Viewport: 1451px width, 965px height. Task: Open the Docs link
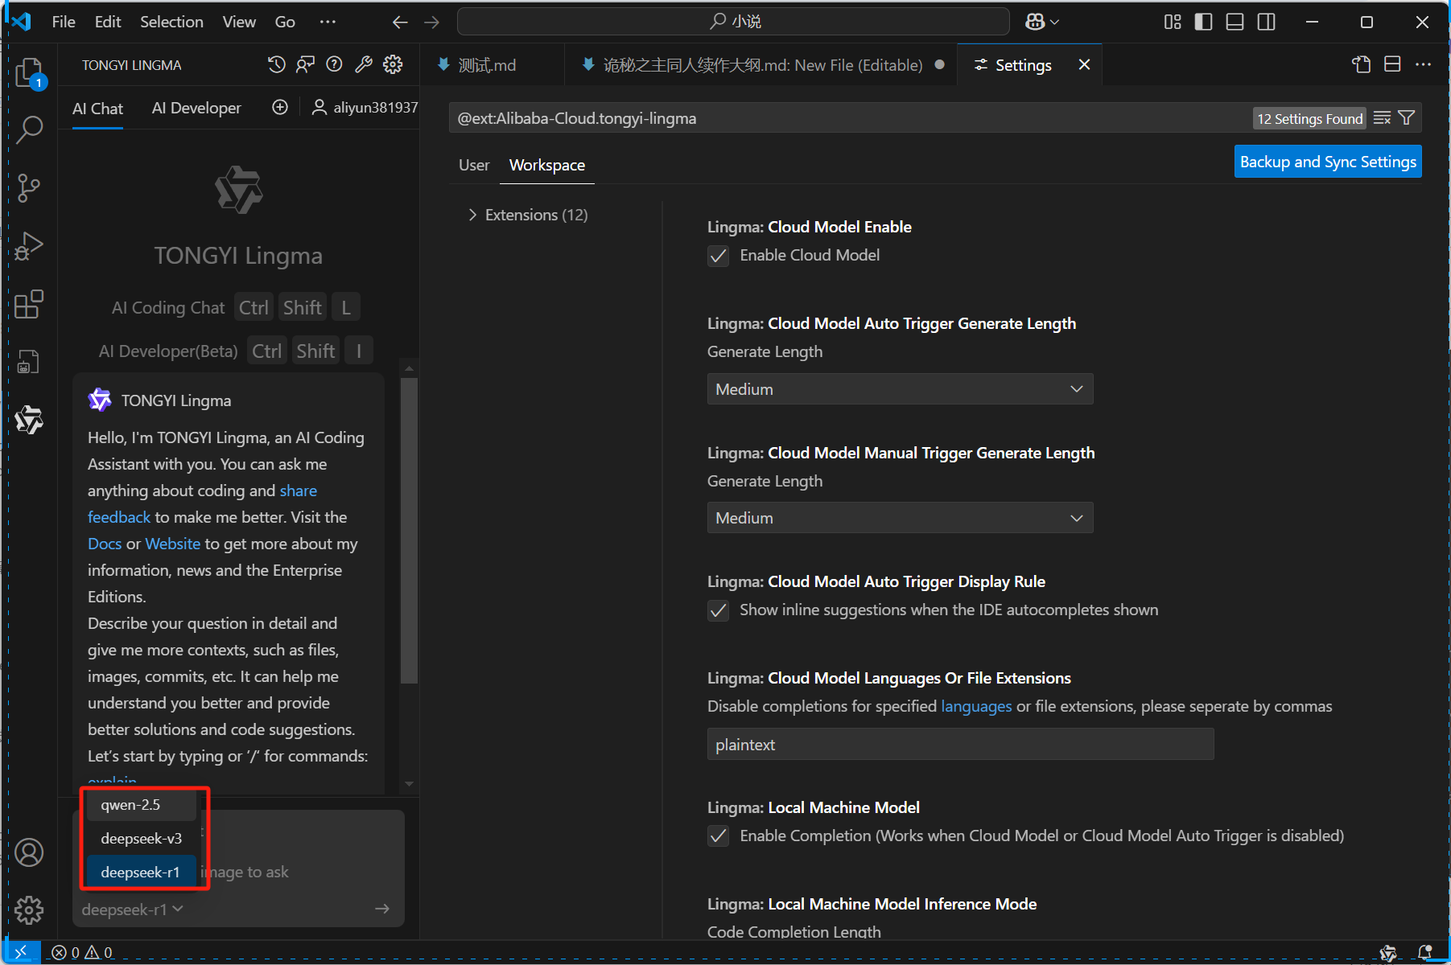coord(105,544)
